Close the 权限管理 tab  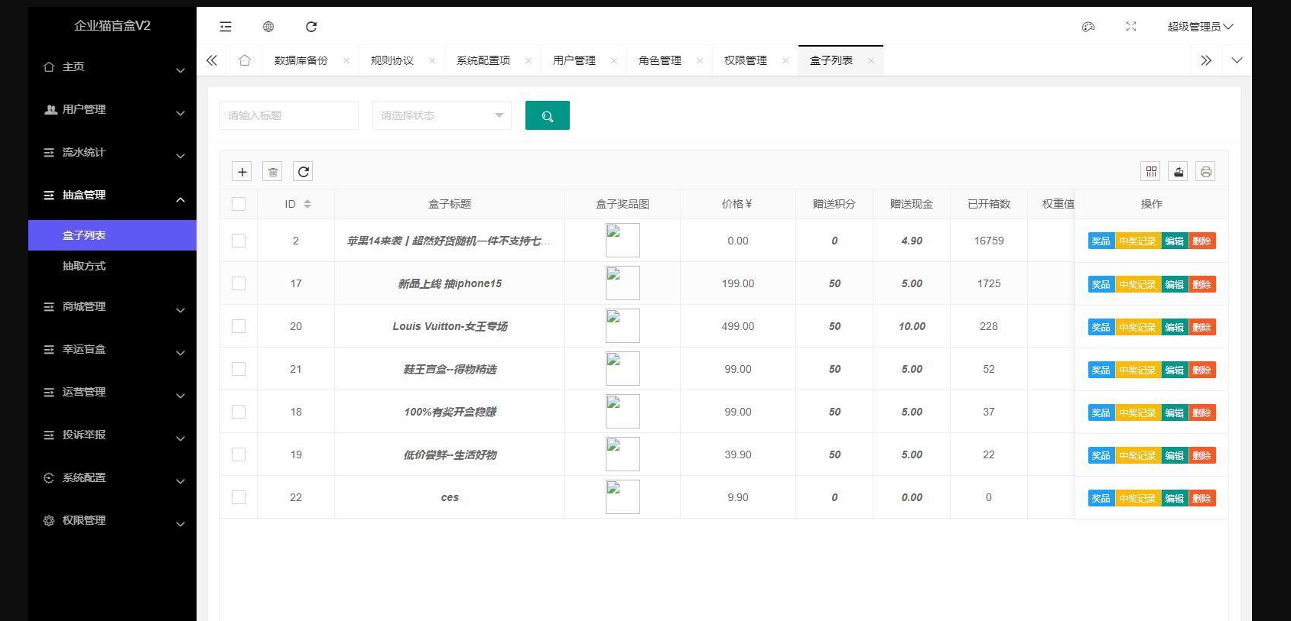coord(785,60)
